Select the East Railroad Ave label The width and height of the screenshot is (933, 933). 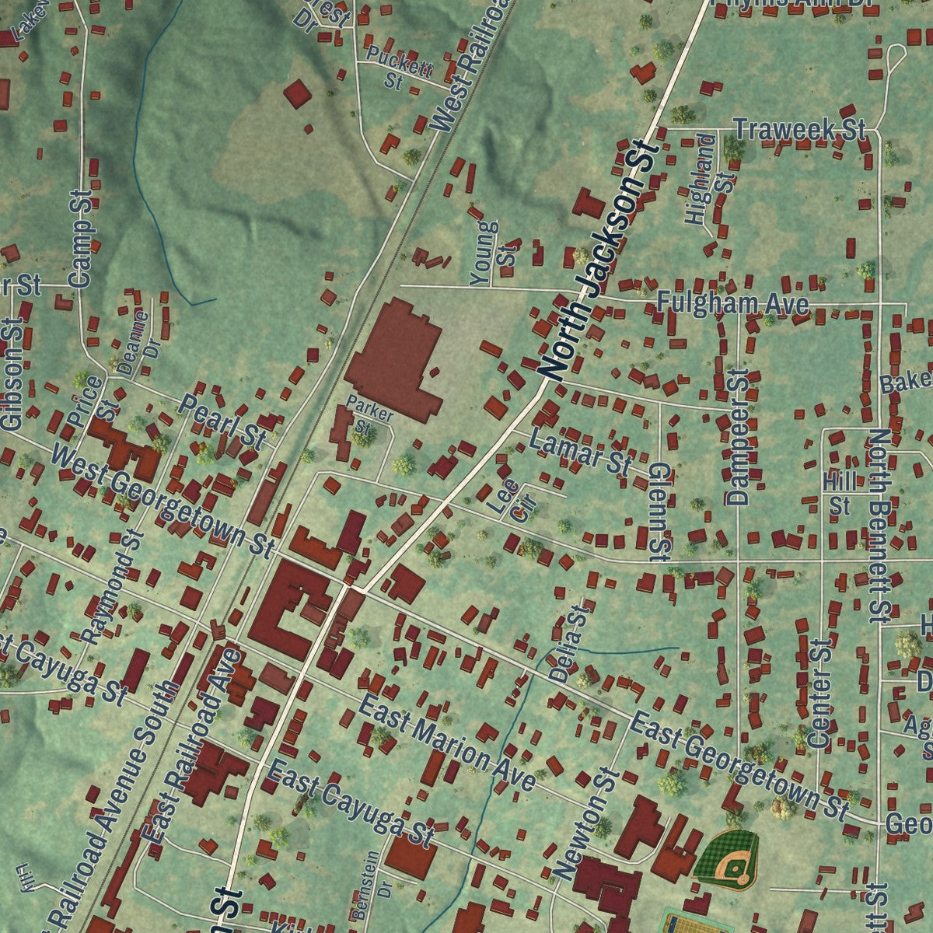pyautogui.click(x=193, y=745)
